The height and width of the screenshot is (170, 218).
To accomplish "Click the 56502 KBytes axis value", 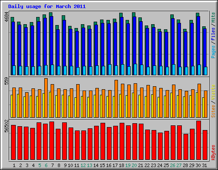I will click(6, 126).
